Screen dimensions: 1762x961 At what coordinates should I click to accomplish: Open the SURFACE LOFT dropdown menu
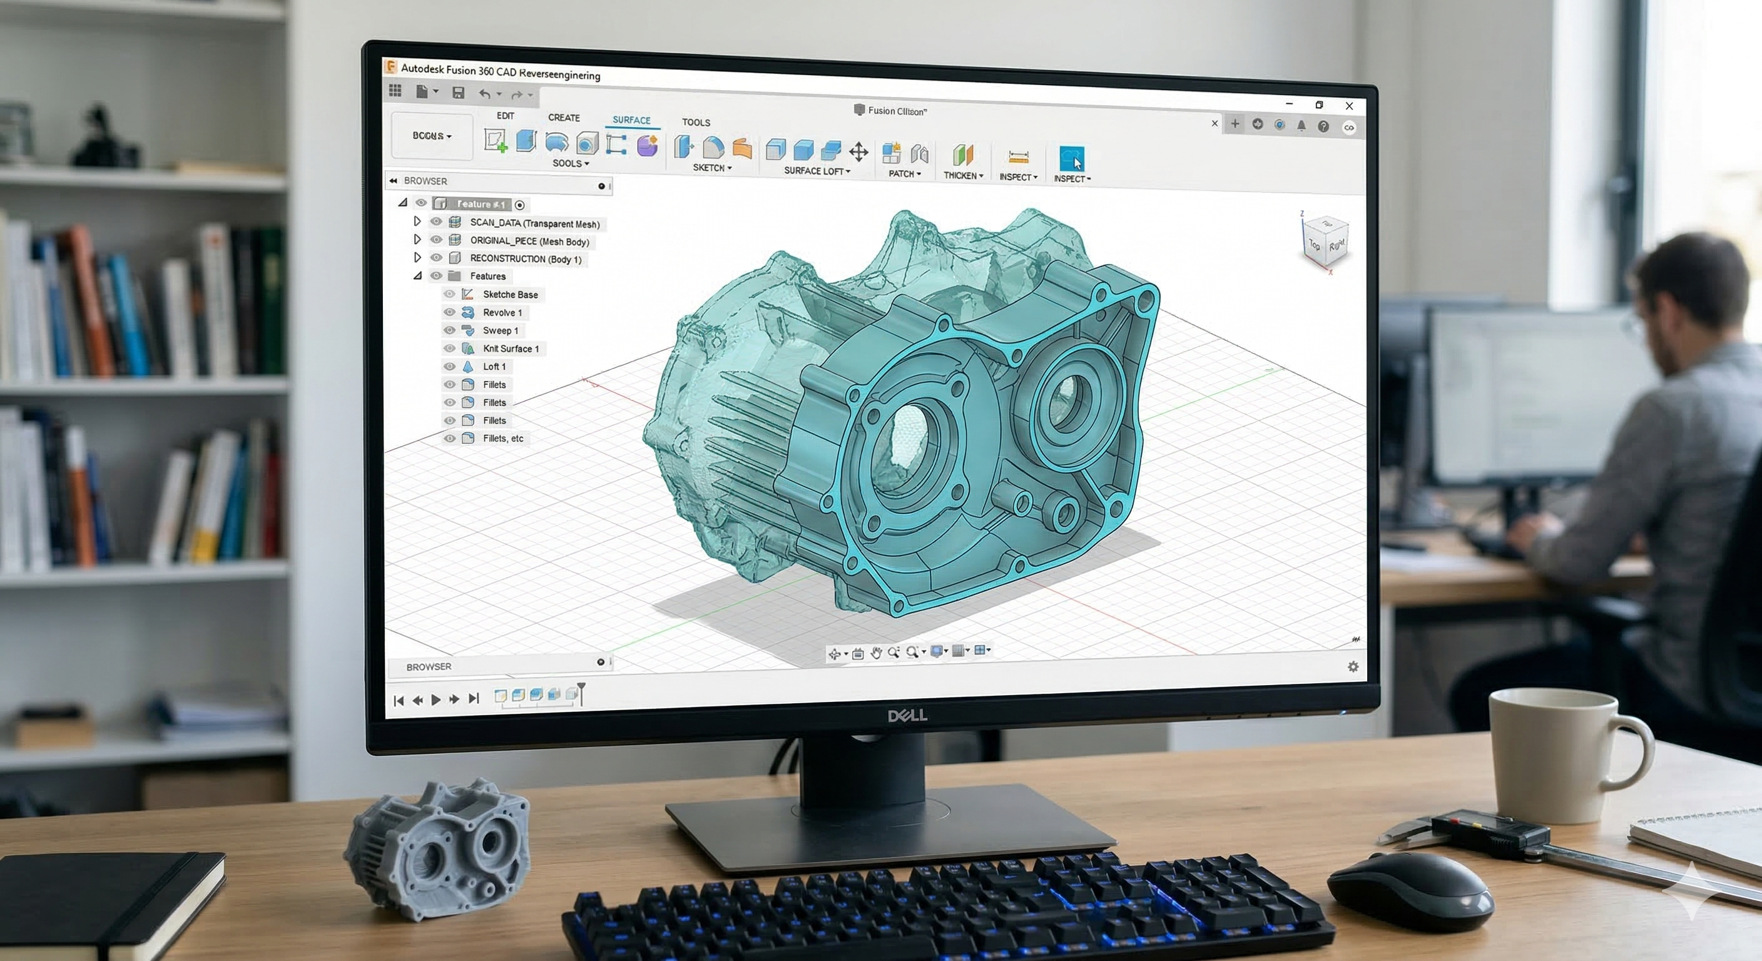pos(817,171)
